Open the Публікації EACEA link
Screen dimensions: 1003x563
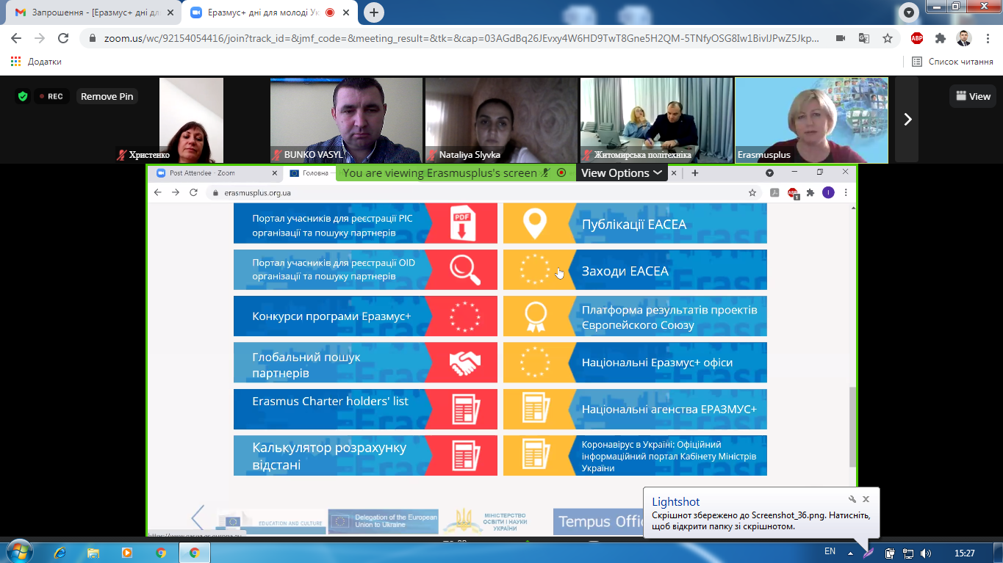[x=635, y=224]
